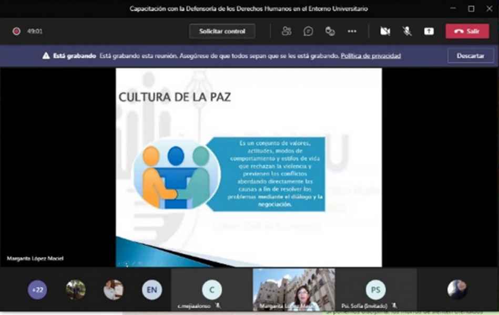Expand the +22 additional participants list

pos(37,289)
